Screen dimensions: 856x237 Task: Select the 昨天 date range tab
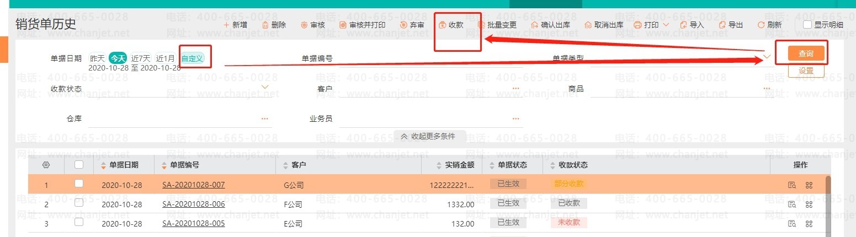(x=98, y=58)
